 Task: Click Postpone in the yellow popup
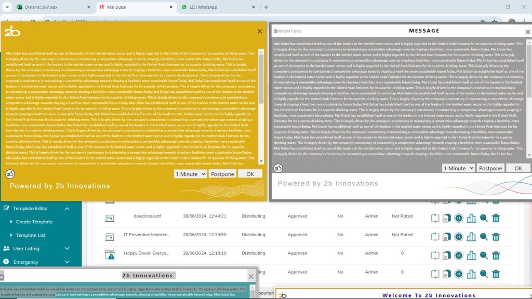(x=222, y=174)
